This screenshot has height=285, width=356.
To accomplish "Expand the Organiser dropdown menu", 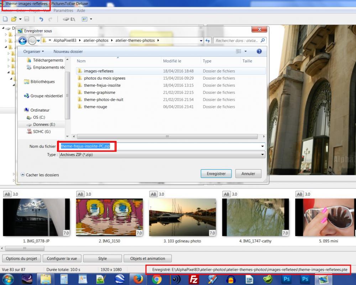I will tap(33, 52).
